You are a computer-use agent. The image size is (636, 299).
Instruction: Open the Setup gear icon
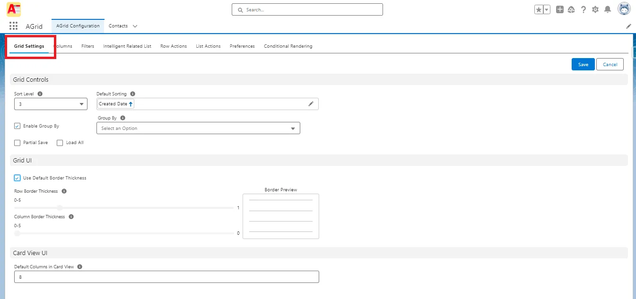click(595, 9)
